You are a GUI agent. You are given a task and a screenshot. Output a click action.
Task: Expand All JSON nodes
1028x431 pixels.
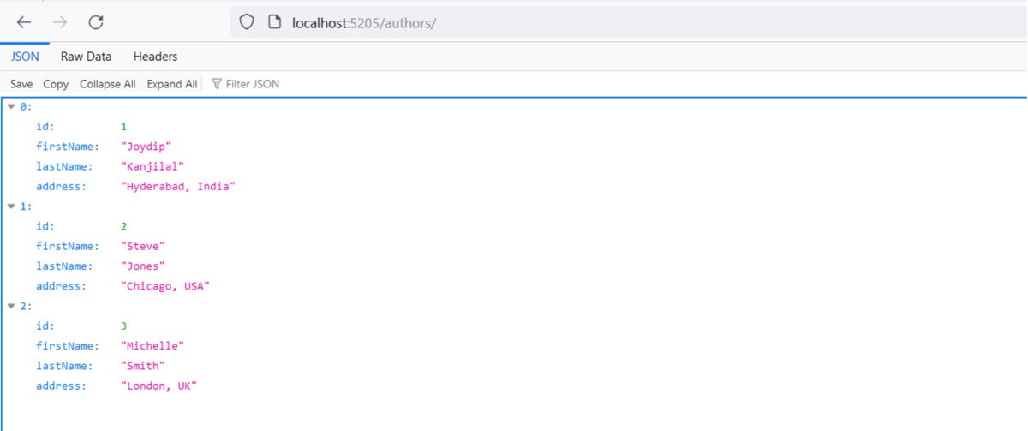point(171,84)
